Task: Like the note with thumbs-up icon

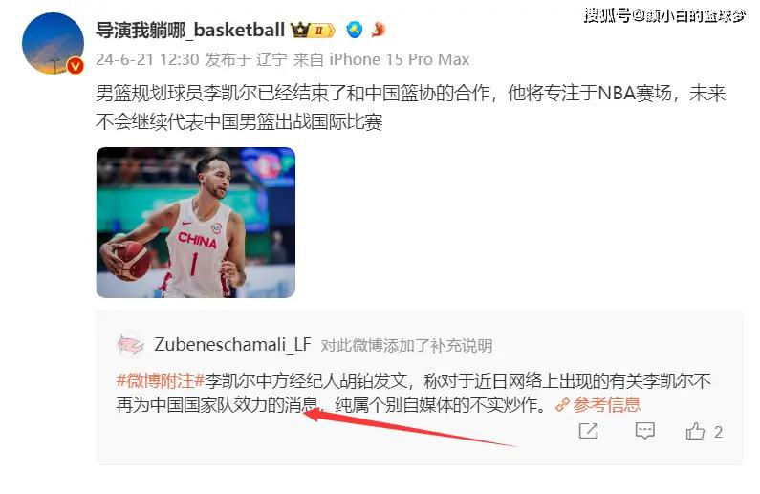Action: (x=695, y=431)
